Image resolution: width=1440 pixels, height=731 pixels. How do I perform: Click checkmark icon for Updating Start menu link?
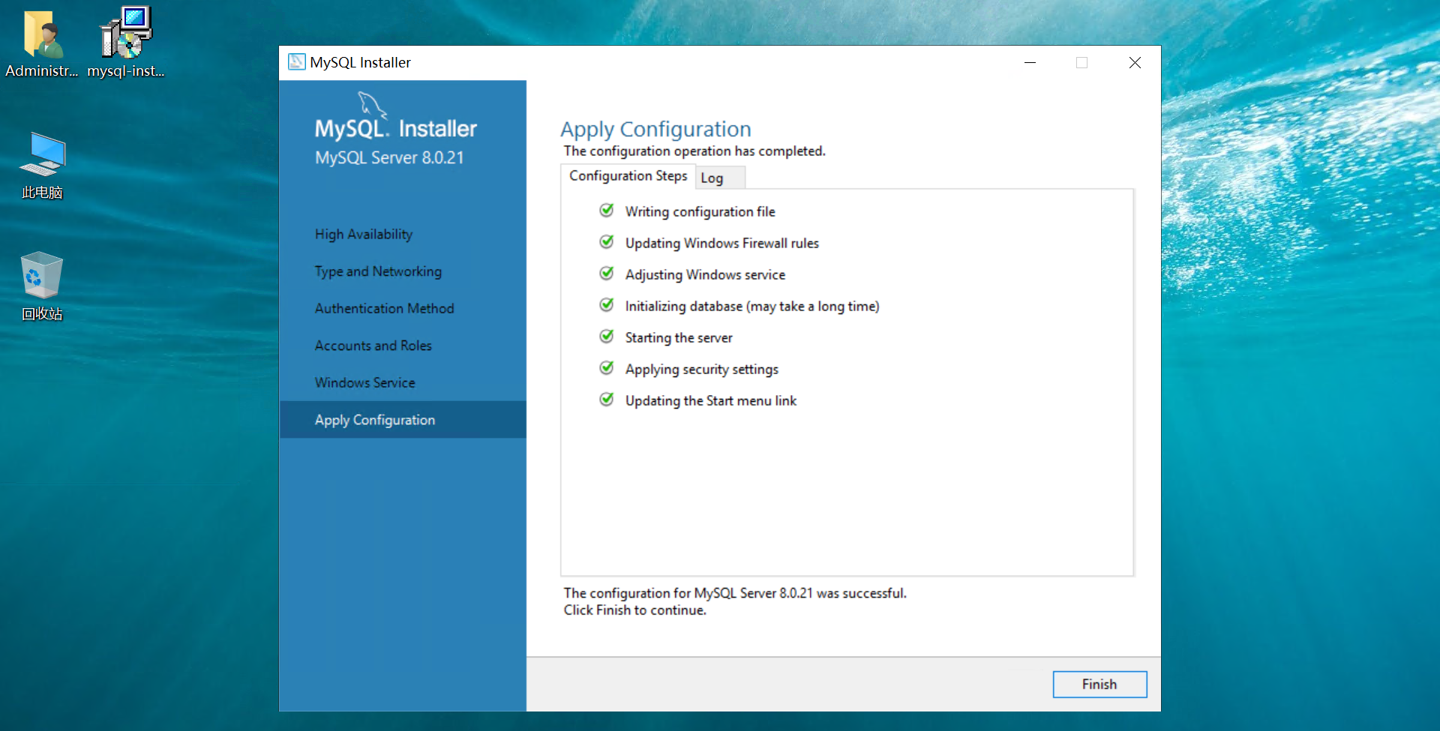[x=607, y=400]
